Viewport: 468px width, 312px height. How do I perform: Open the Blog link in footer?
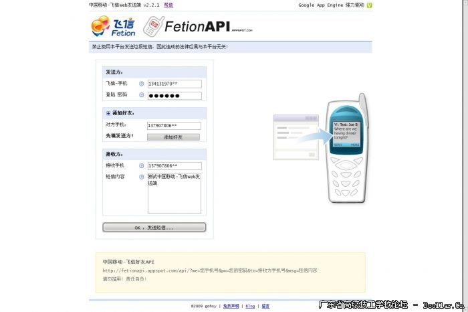(250, 306)
